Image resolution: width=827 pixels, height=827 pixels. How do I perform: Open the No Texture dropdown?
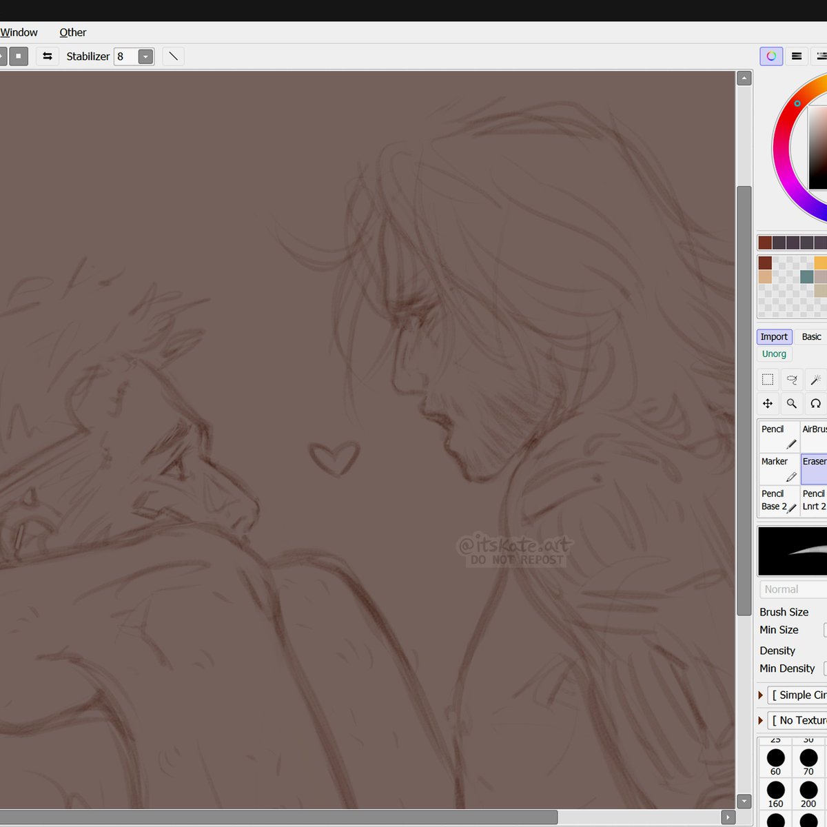797,720
